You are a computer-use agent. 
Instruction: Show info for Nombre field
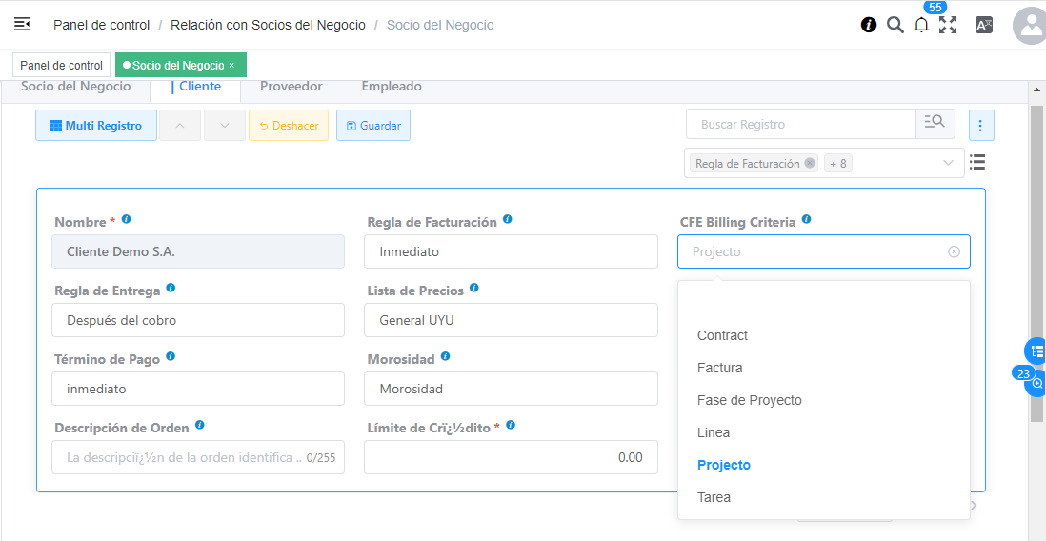coord(126,219)
